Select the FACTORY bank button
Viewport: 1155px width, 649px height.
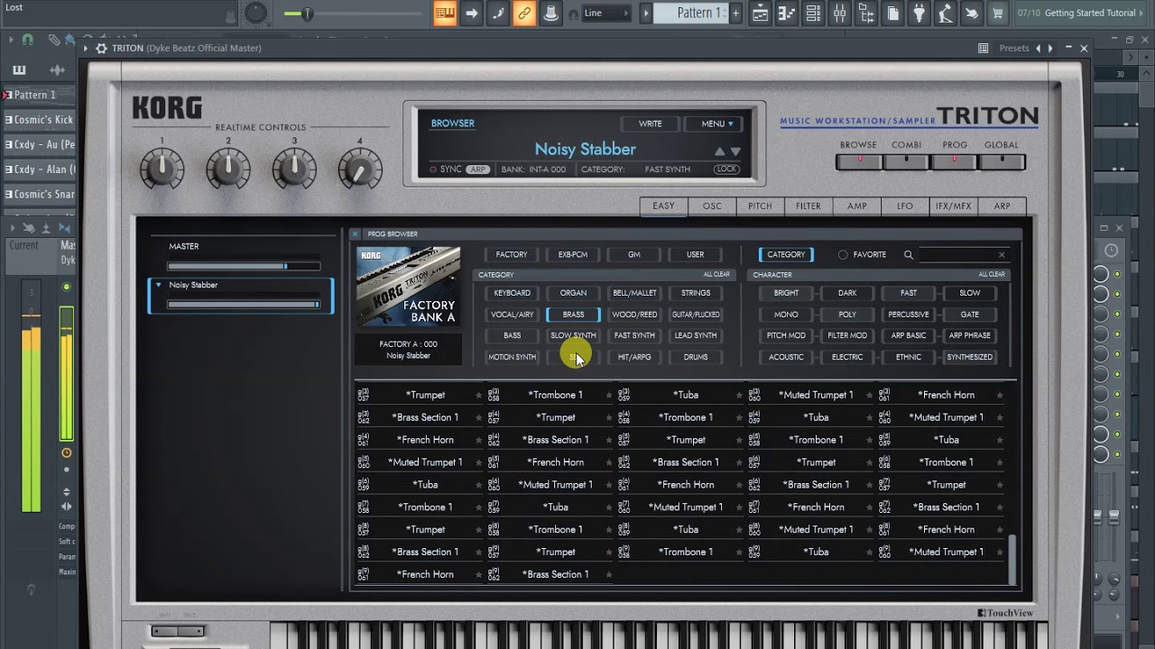(x=512, y=255)
